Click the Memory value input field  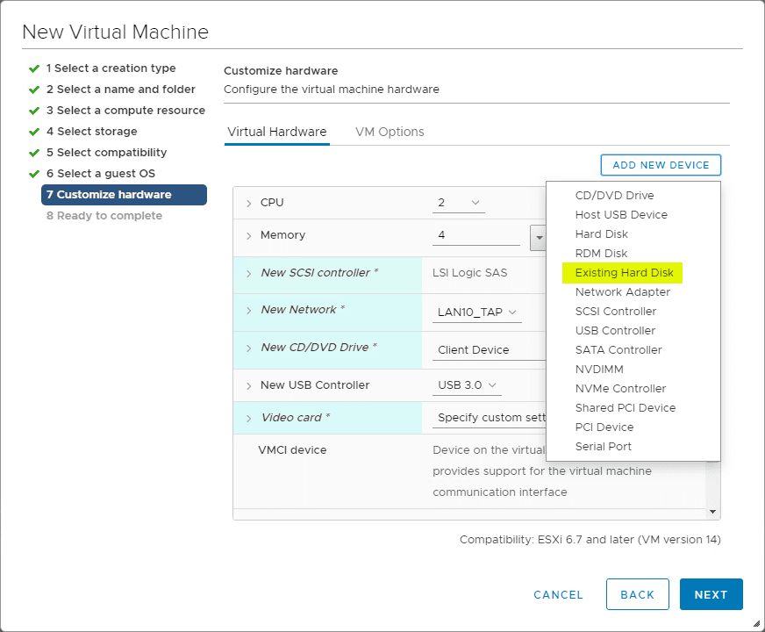coord(475,235)
